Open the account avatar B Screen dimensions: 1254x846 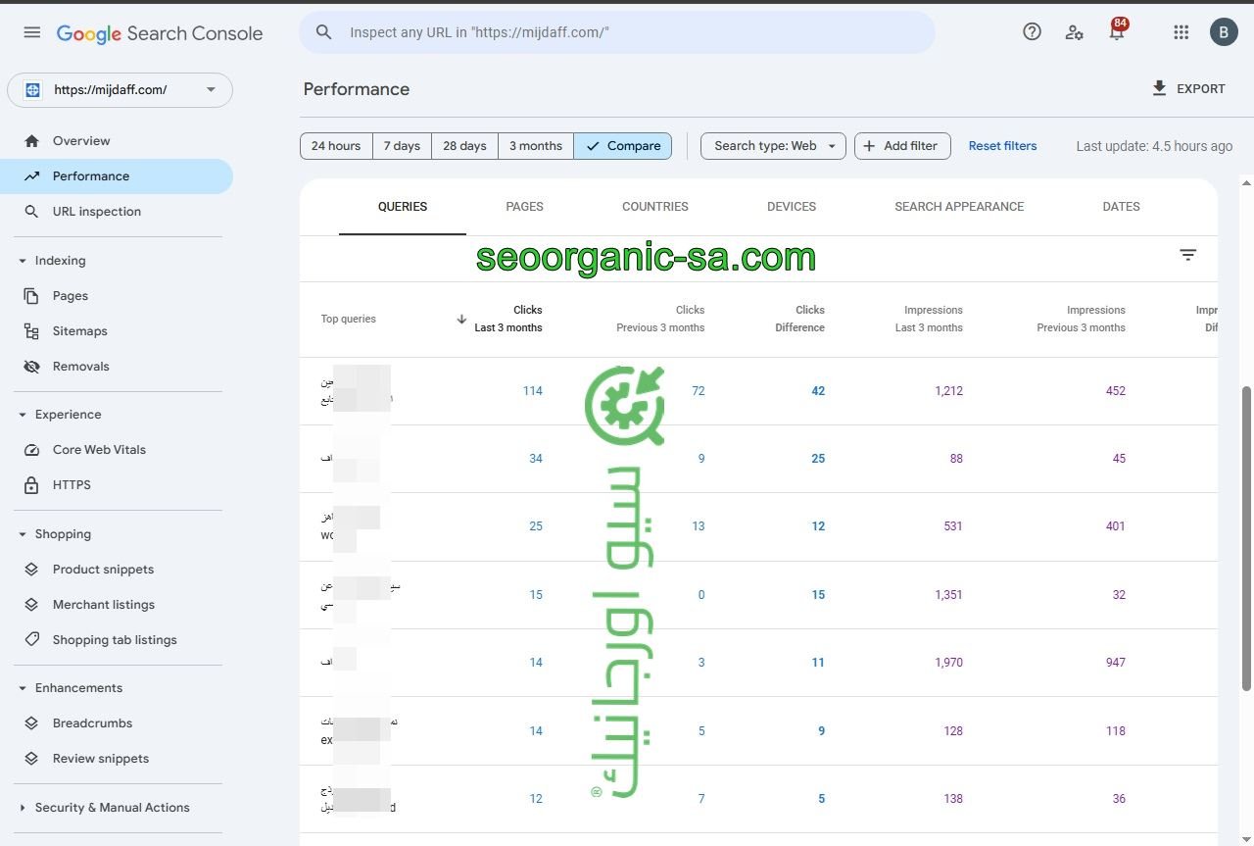coord(1224,32)
